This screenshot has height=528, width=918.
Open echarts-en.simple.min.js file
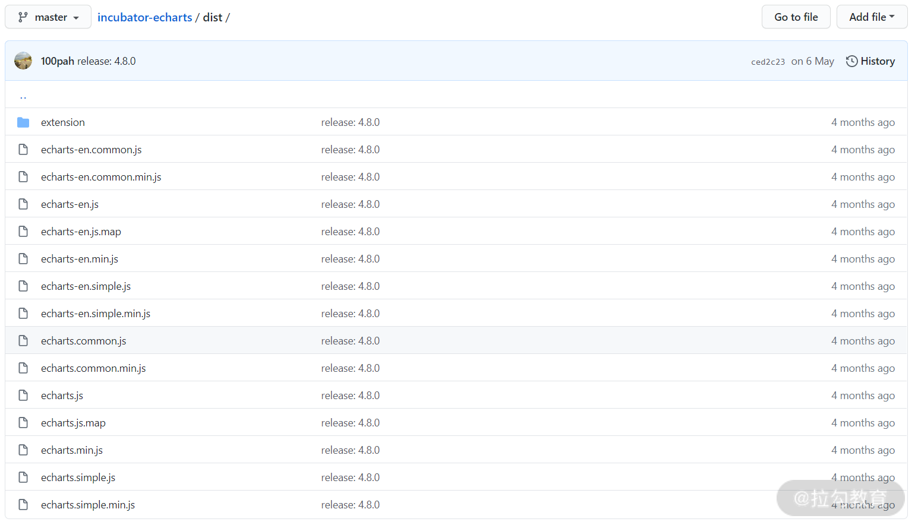(96, 314)
